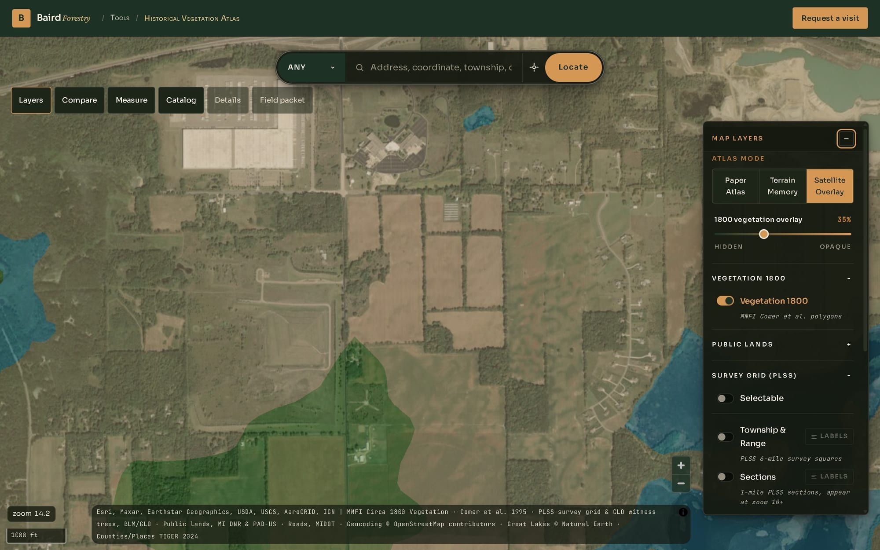The height and width of the screenshot is (550, 880).
Task: Click the Details button
Action: click(x=227, y=100)
